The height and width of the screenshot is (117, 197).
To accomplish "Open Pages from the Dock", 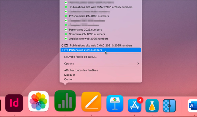I will click(x=91, y=102).
